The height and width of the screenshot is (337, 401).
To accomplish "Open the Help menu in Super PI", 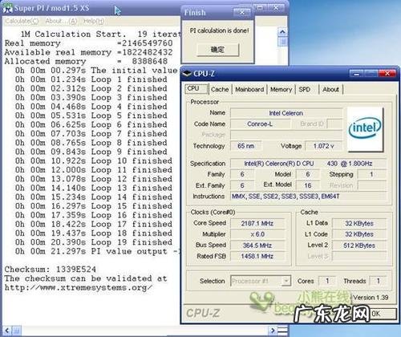I will pos(94,21).
